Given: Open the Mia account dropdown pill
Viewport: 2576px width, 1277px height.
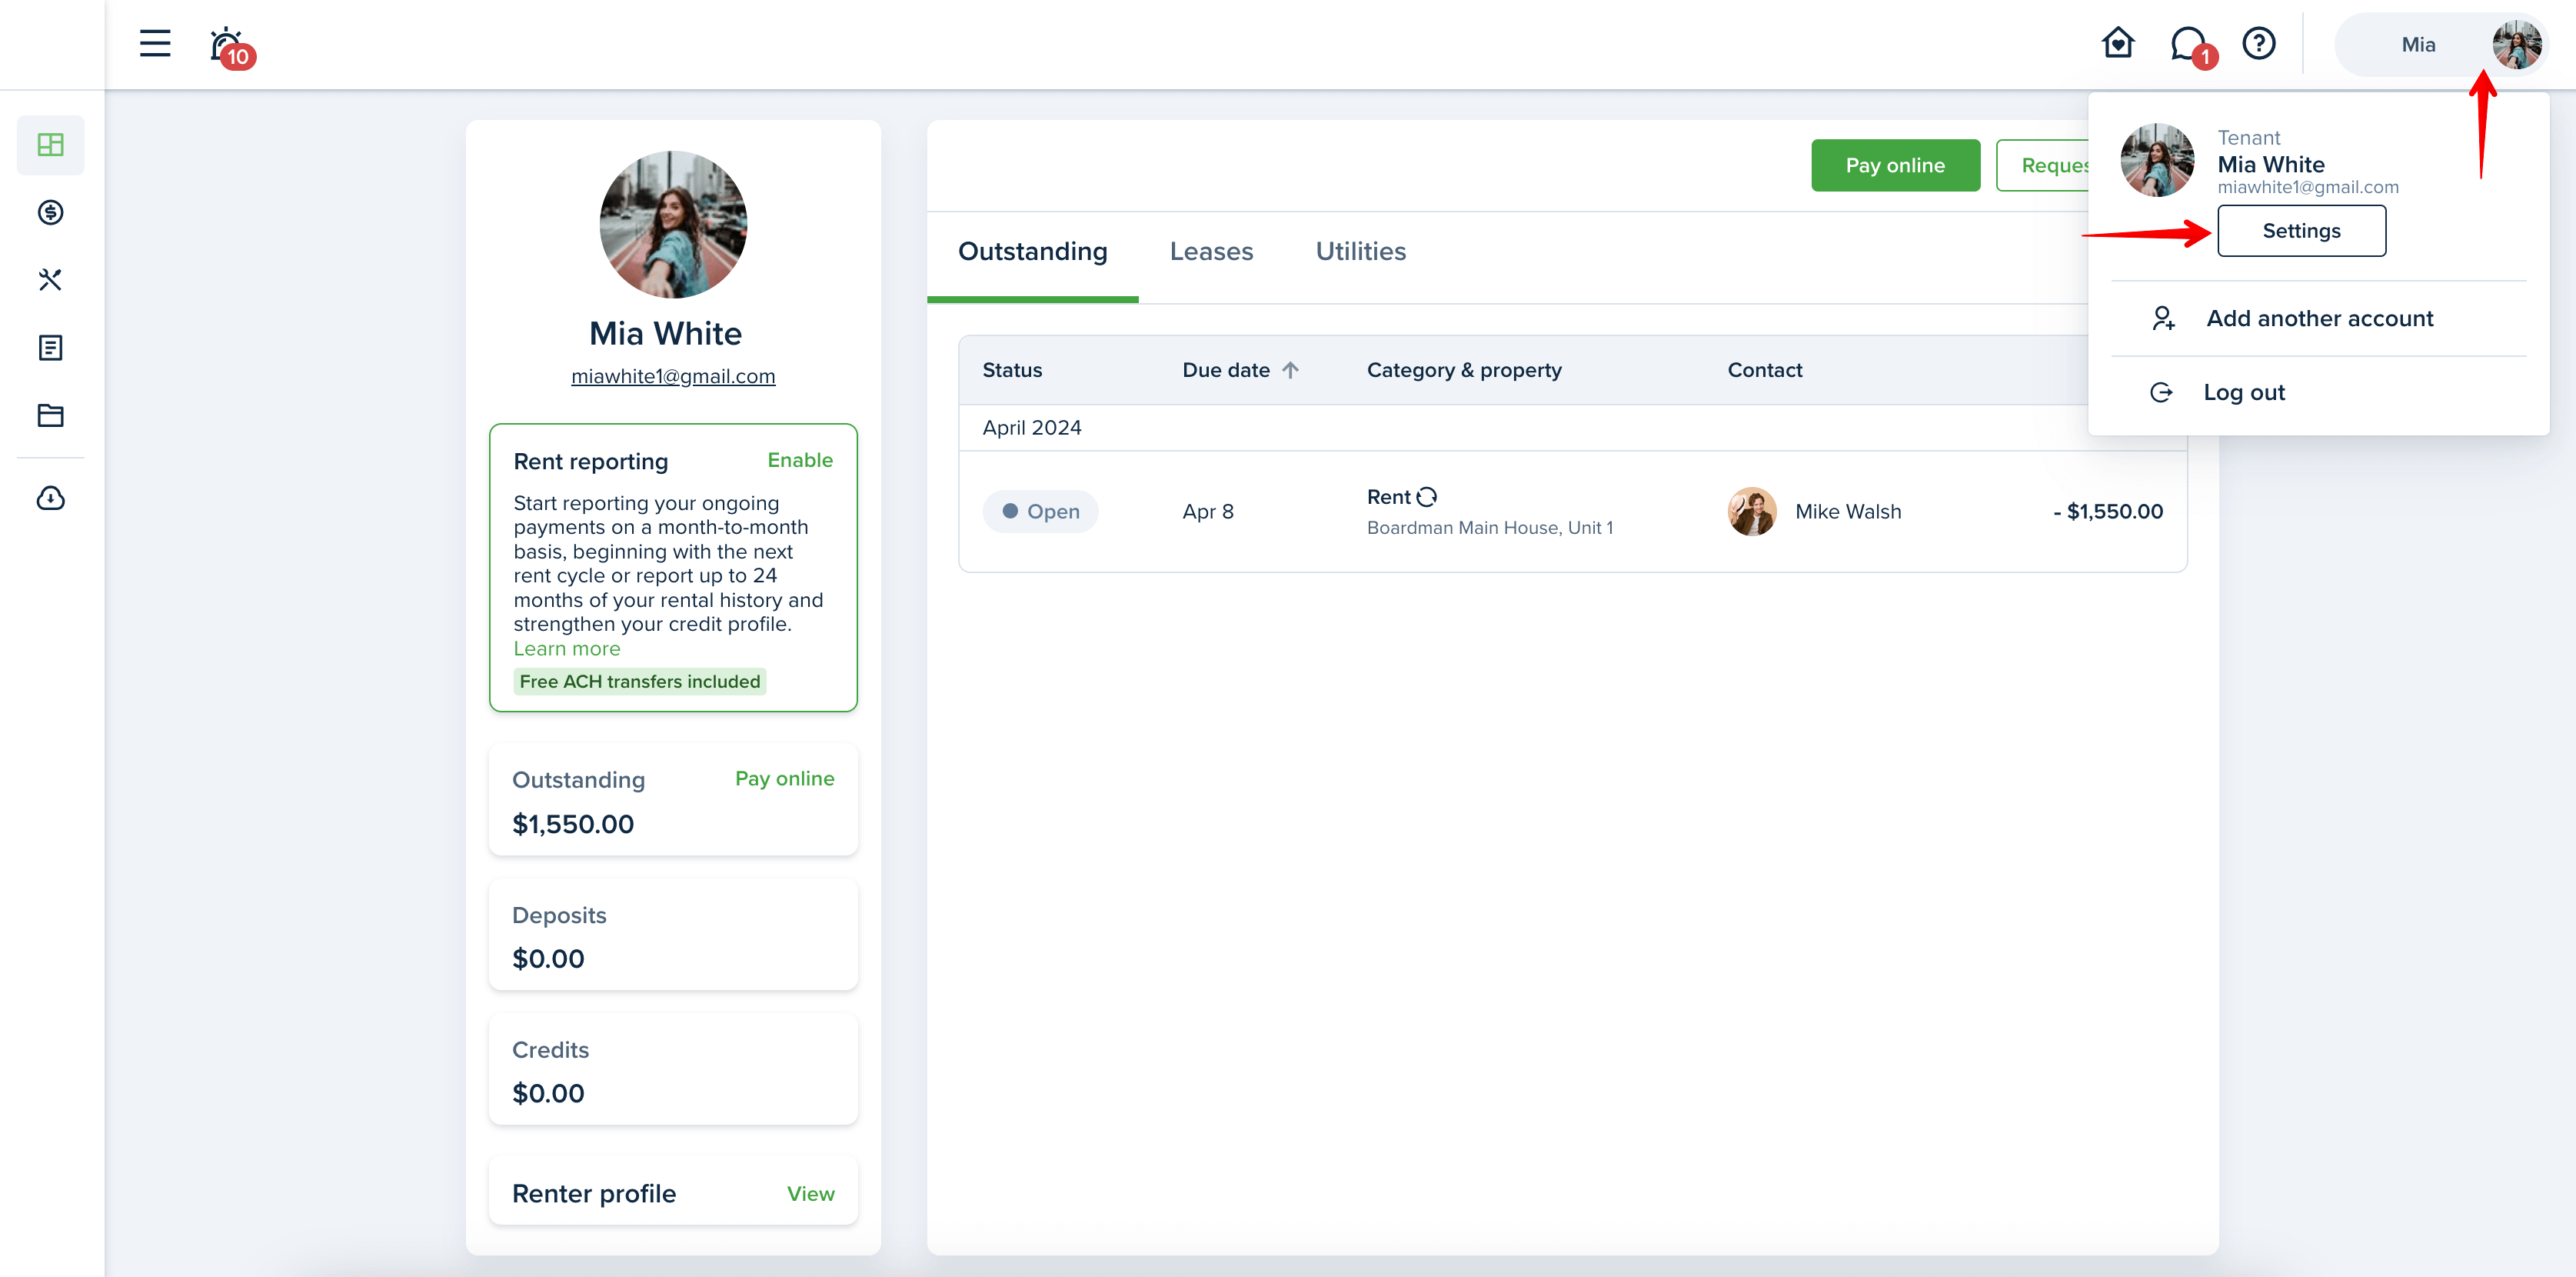Looking at the screenshot, I should [2441, 44].
